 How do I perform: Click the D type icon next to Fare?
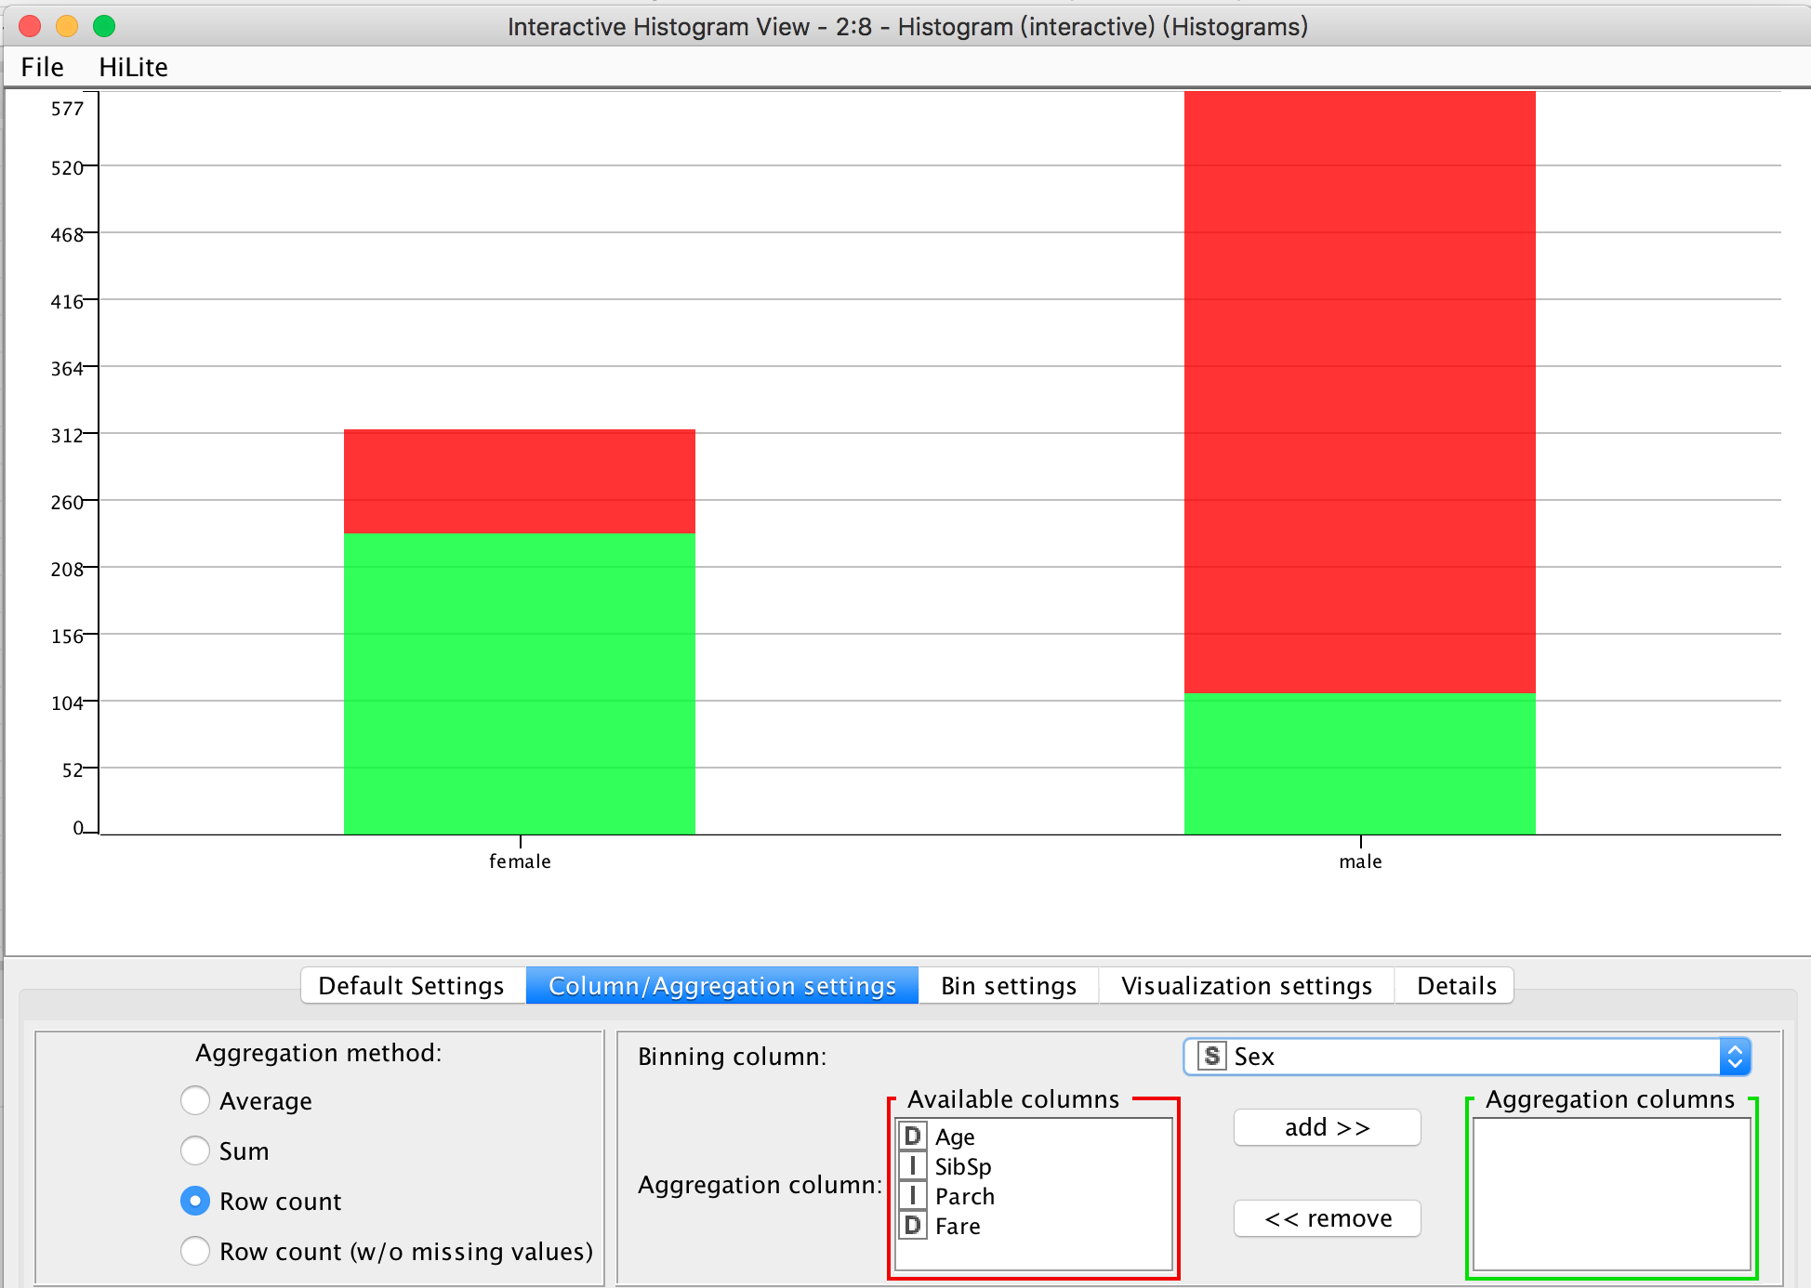(913, 1225)
